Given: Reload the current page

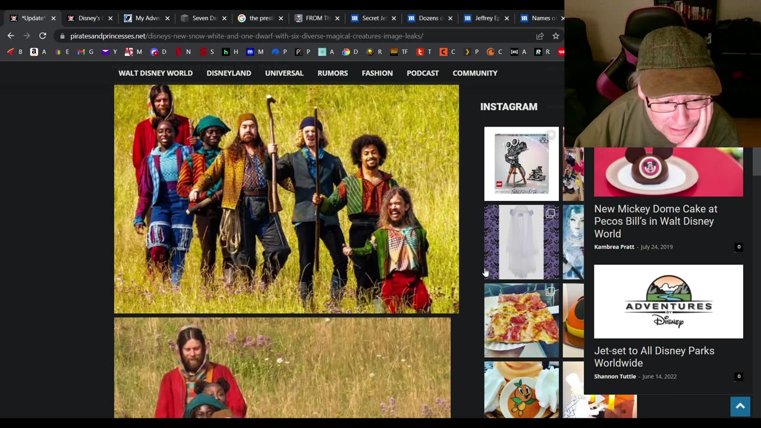Looking at the screenshot, I should click(x=43, y=36).
